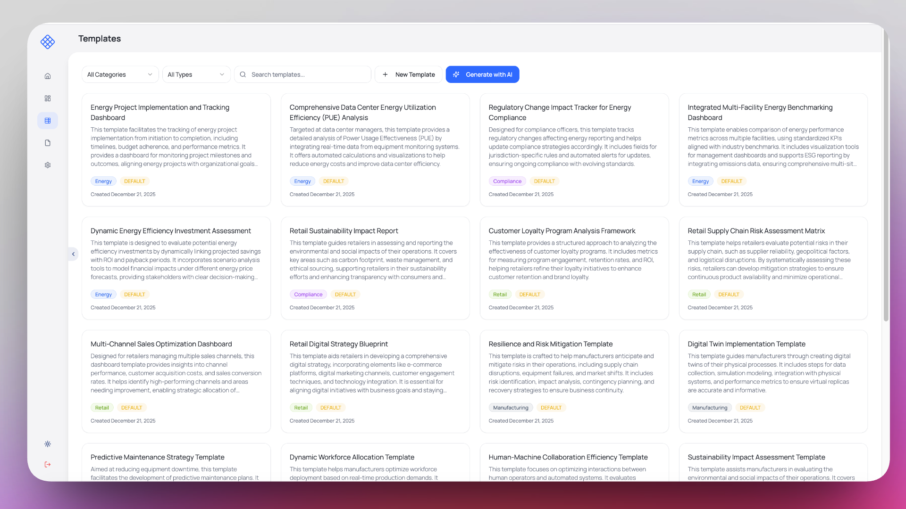Open the settings gear icon

click(47, 165)
